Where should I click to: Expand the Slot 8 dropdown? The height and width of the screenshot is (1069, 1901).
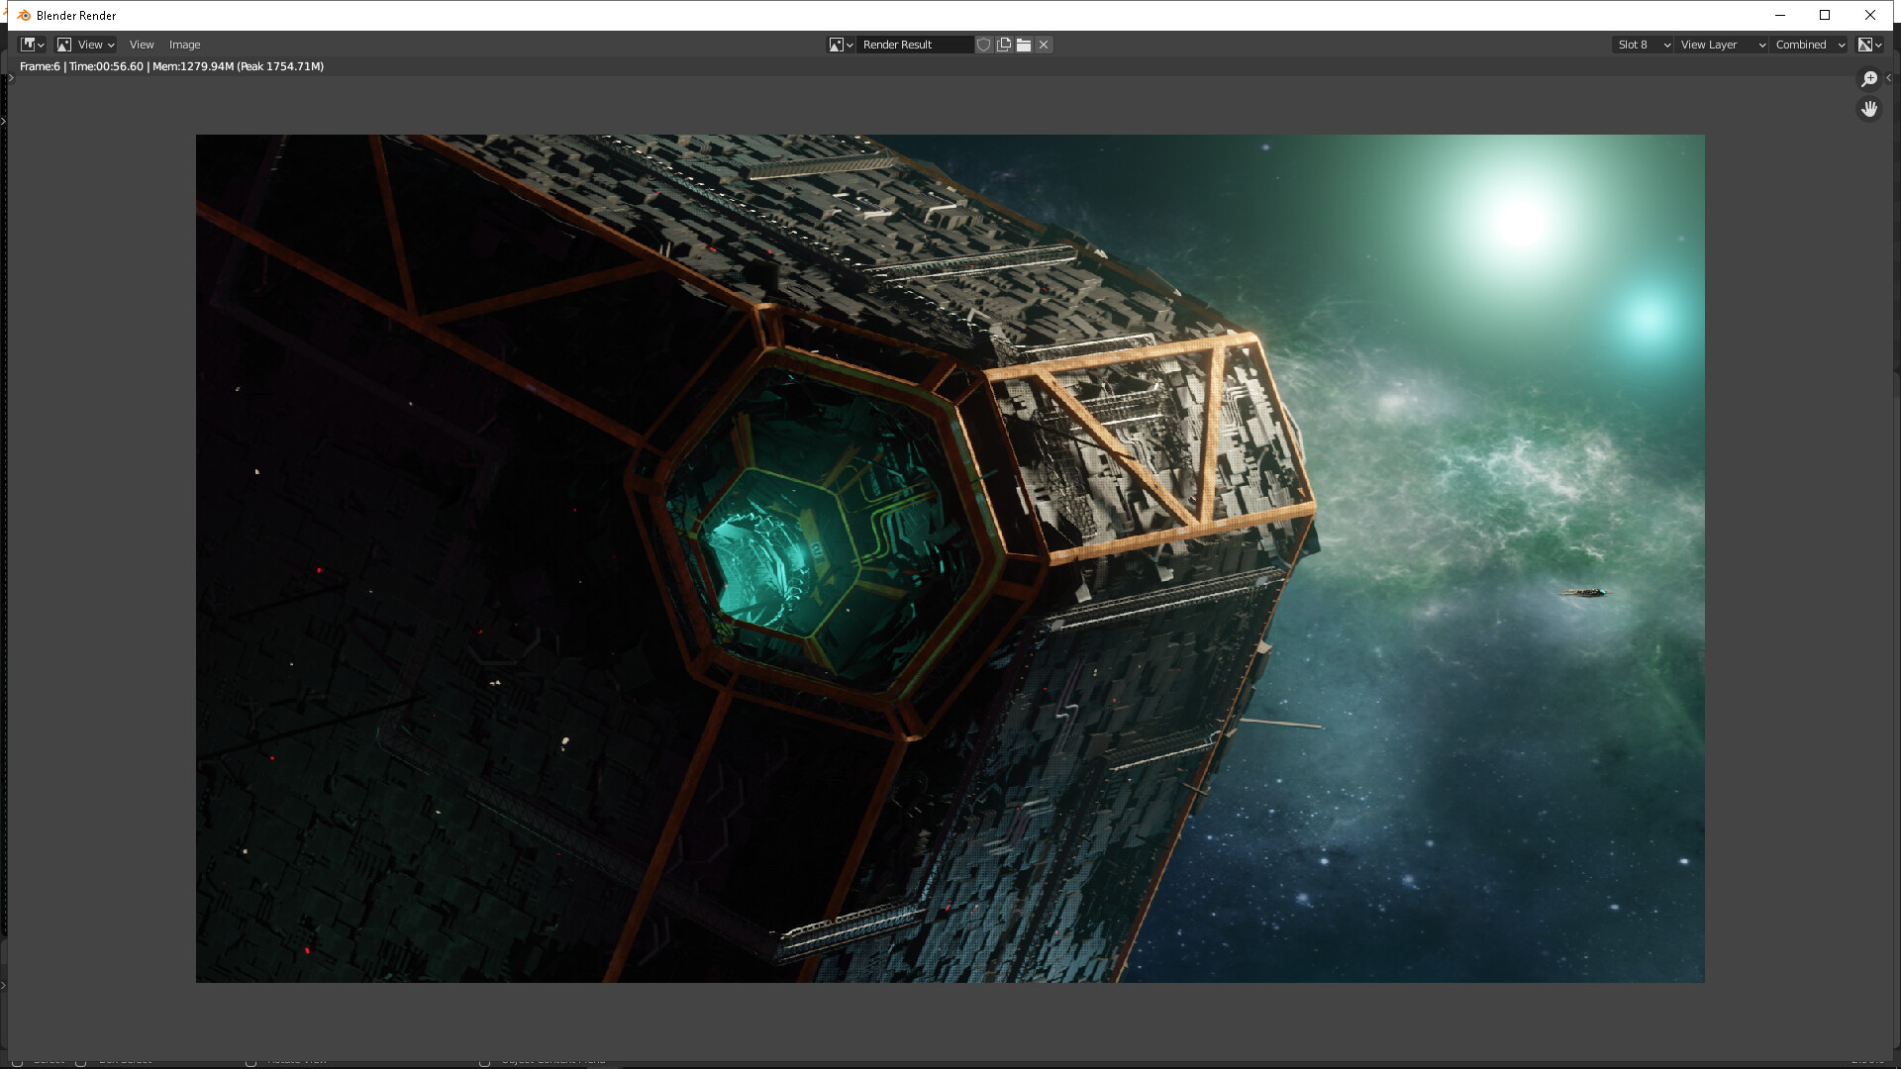pos(1643,45)
